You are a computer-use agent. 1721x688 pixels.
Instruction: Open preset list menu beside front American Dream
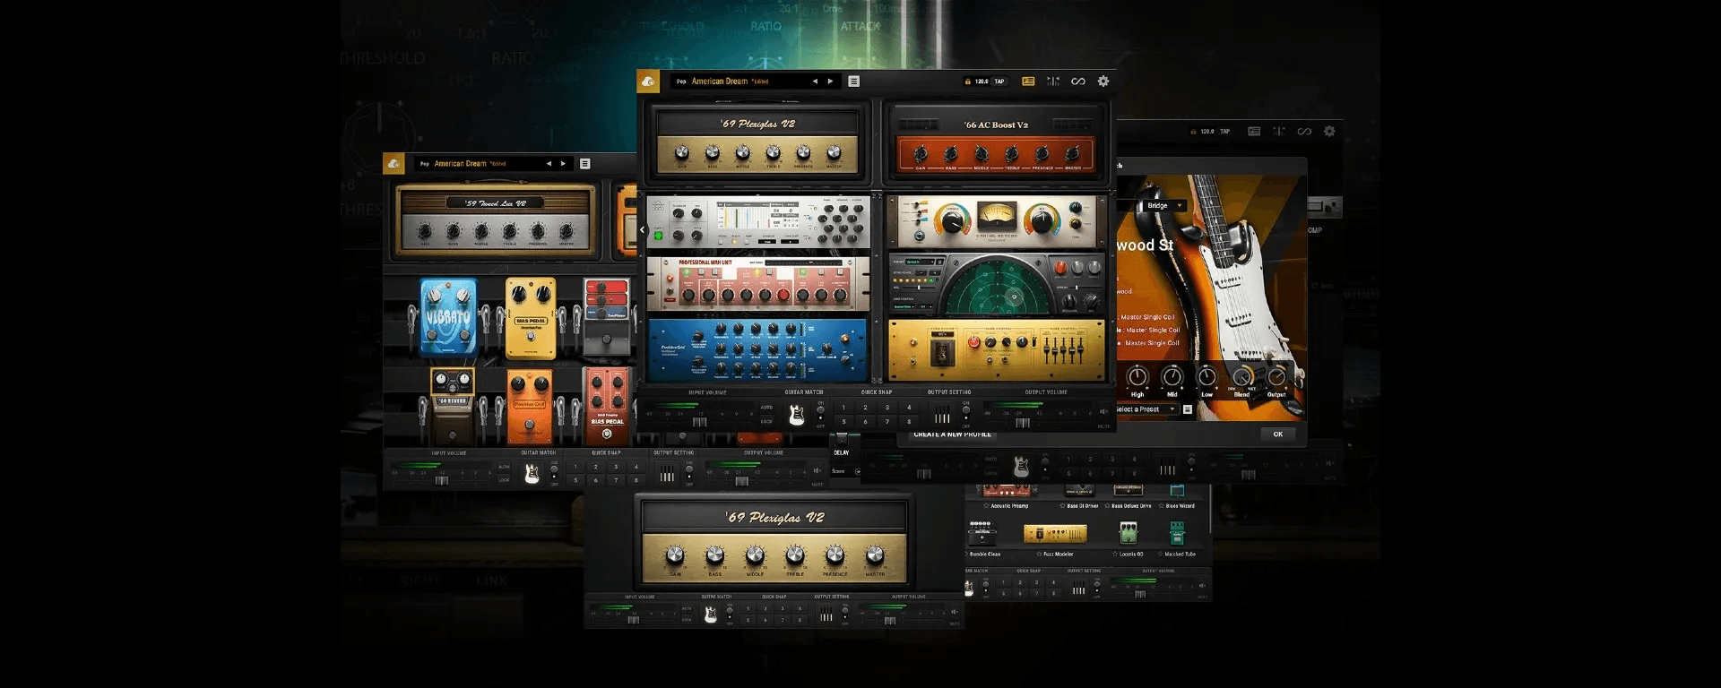[853, 82]
